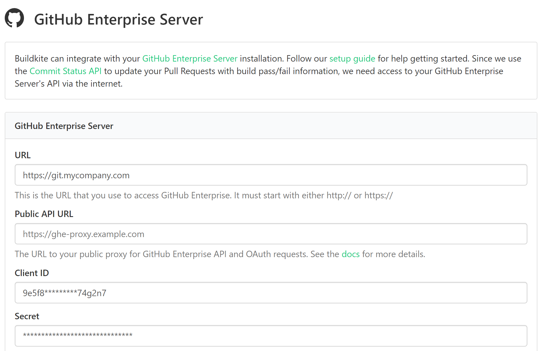
Task: Click the Client ID label
Action: (32, 273)
